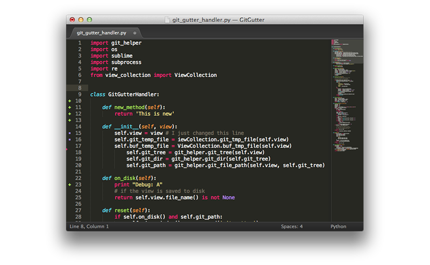
Task: Click the green plus gutter marker on line 12
Action: click(70, 114)
